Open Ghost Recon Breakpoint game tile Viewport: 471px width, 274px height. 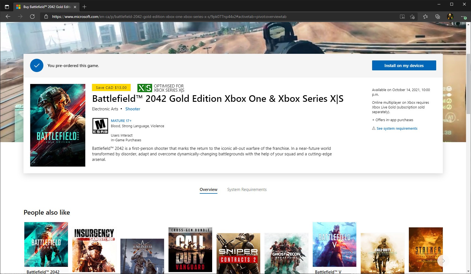point(286,253)
